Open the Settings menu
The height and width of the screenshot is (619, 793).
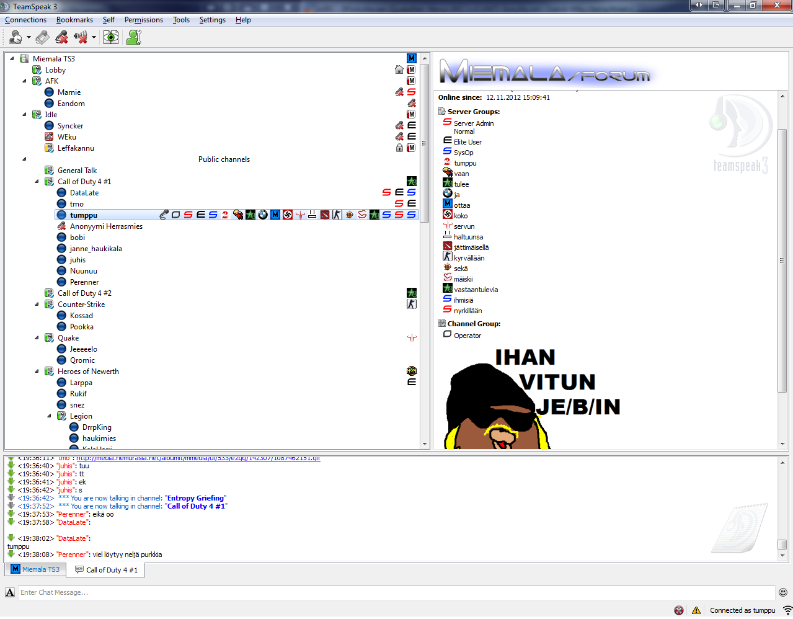click(213, 20)
